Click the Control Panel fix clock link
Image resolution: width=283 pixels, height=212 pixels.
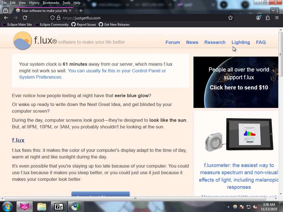click(92, 74)
